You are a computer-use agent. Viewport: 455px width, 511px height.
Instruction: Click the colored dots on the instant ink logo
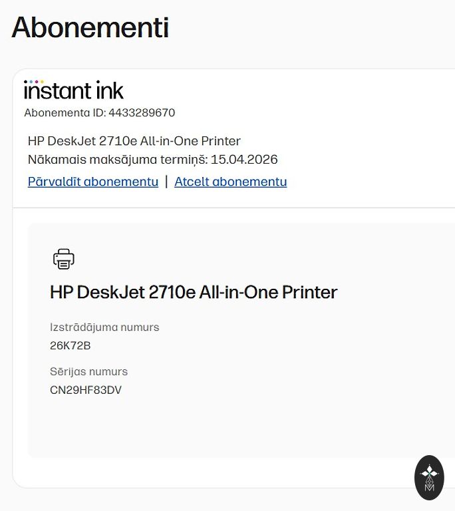coord(33,82)
